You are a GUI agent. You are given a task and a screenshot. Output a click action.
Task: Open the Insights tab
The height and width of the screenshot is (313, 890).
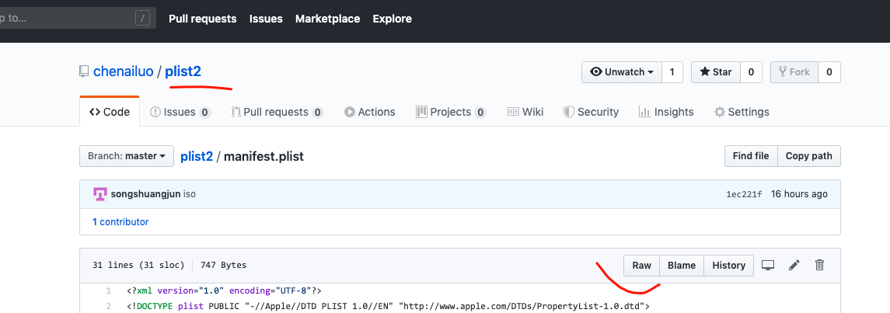tap(665, 112)
